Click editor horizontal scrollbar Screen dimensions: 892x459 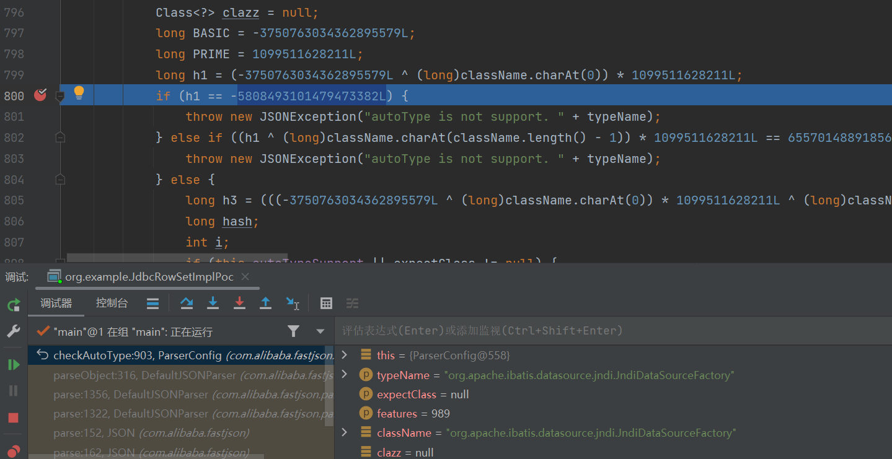[x=177, y=258]
